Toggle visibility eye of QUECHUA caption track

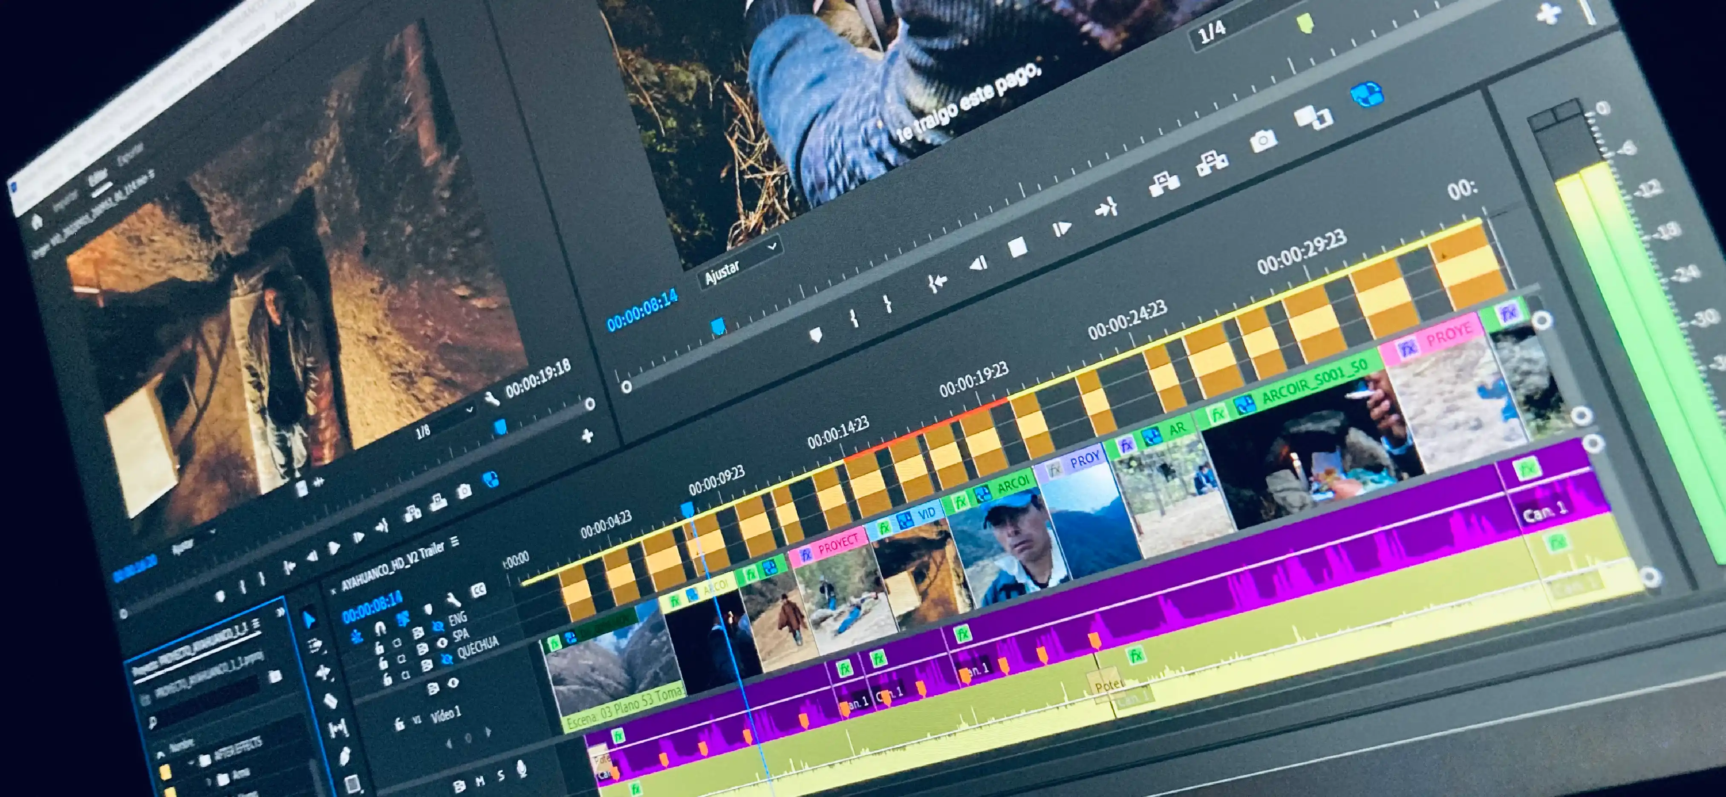coord(447,660)
